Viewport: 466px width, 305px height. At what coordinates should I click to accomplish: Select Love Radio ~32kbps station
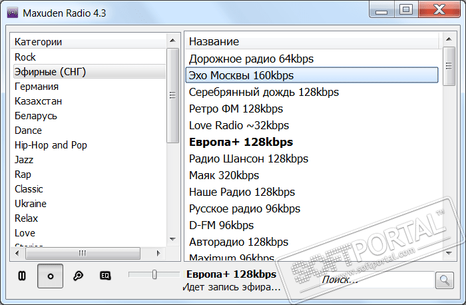(x=312, y=125)
